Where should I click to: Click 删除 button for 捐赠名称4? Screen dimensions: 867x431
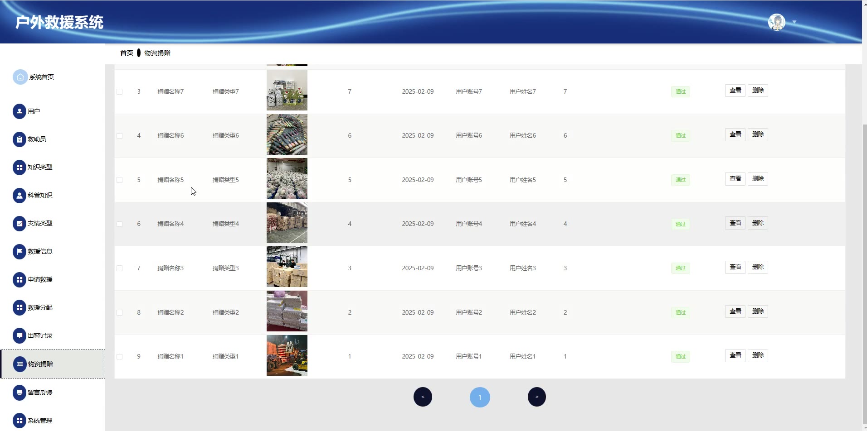758,223
